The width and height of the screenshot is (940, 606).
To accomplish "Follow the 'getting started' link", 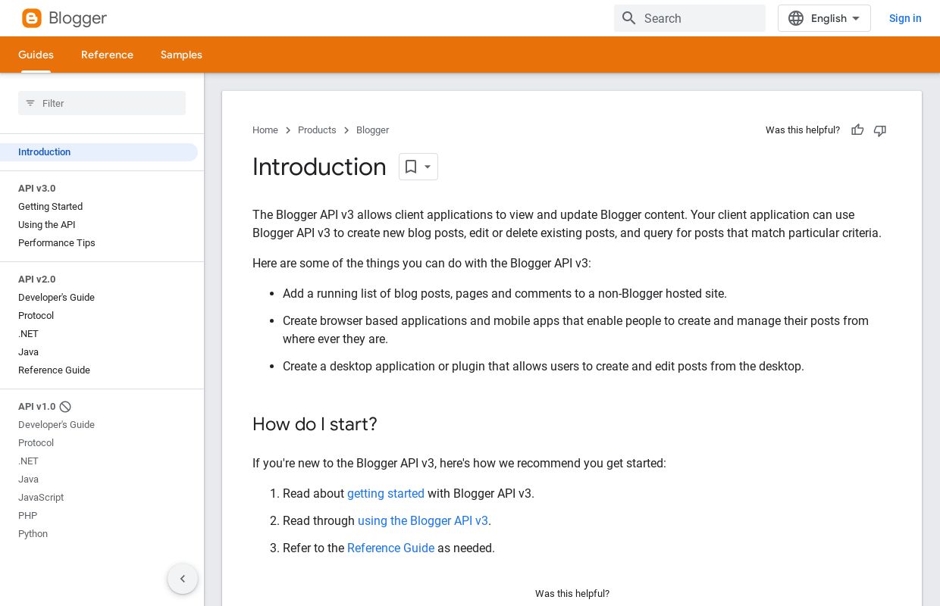I will (x=386, y=494).
